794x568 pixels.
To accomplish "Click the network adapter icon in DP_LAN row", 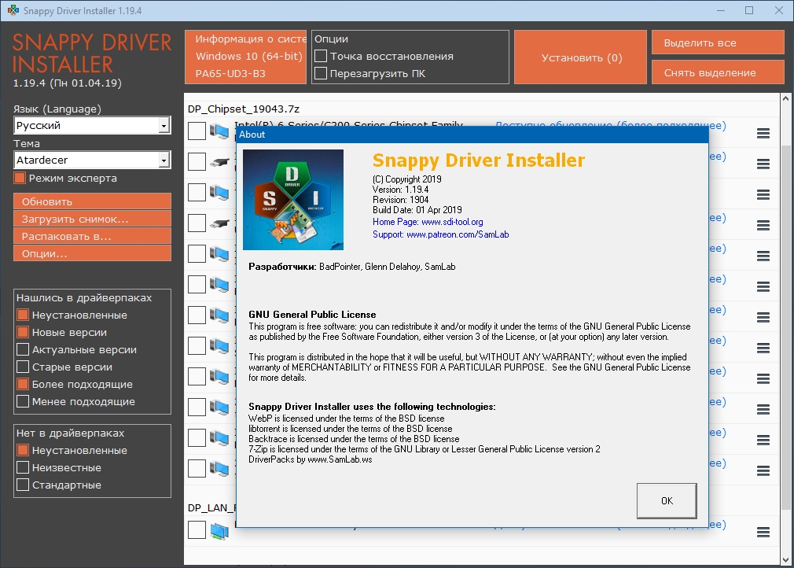I will pyautogui.click(x=219, y=531).
